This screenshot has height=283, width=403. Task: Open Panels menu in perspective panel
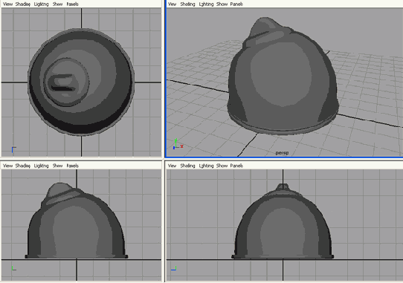click(236, 4)
